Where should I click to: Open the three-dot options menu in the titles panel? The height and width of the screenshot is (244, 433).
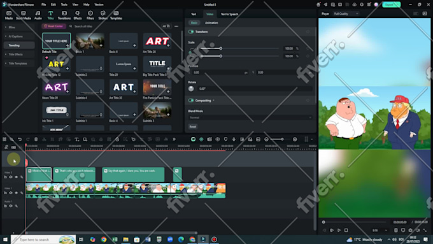click(x=176, y=26)
